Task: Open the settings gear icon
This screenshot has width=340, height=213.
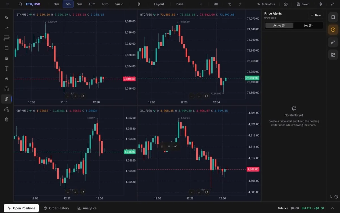Action: (x=320, y=4)
